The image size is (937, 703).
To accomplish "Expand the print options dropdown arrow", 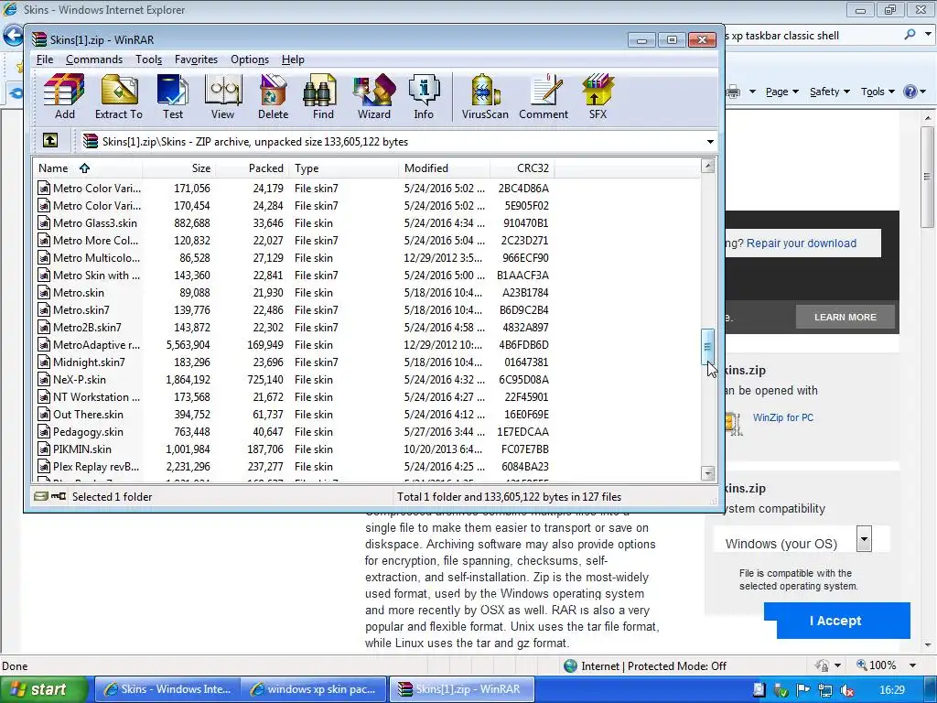I will [752, 92].
